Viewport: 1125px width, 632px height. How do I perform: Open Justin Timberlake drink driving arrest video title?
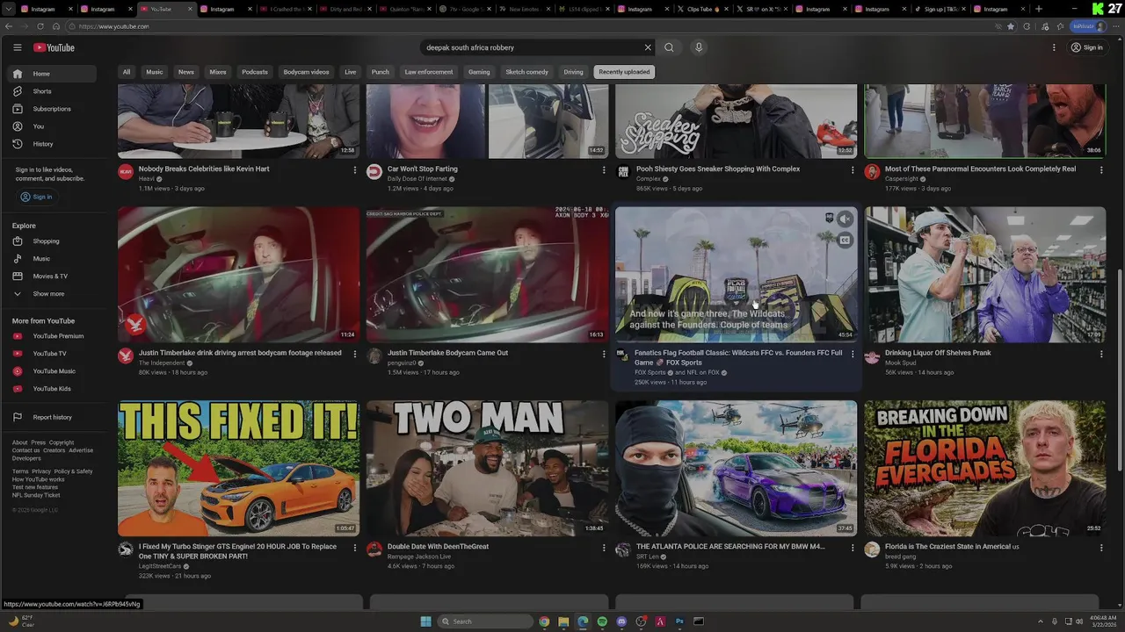tap(240, 353)
